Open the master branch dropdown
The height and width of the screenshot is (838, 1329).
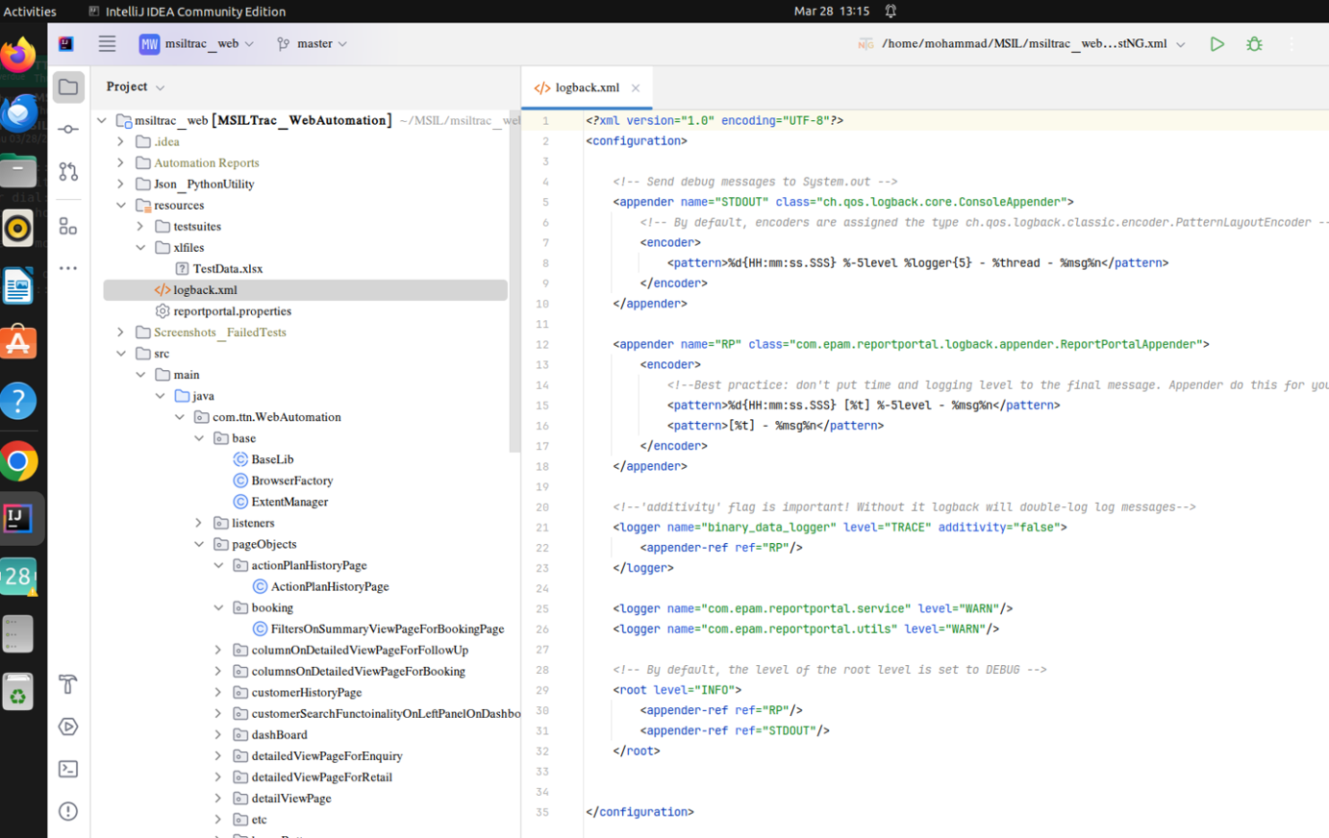click(311, 43)
